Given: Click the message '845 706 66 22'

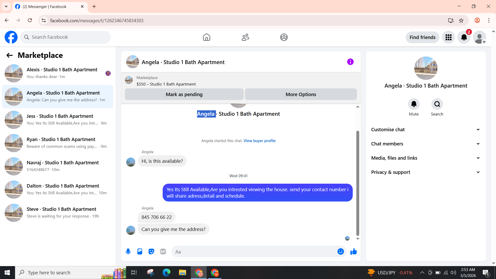Looking at the screenshot, I should click(156, 217).
